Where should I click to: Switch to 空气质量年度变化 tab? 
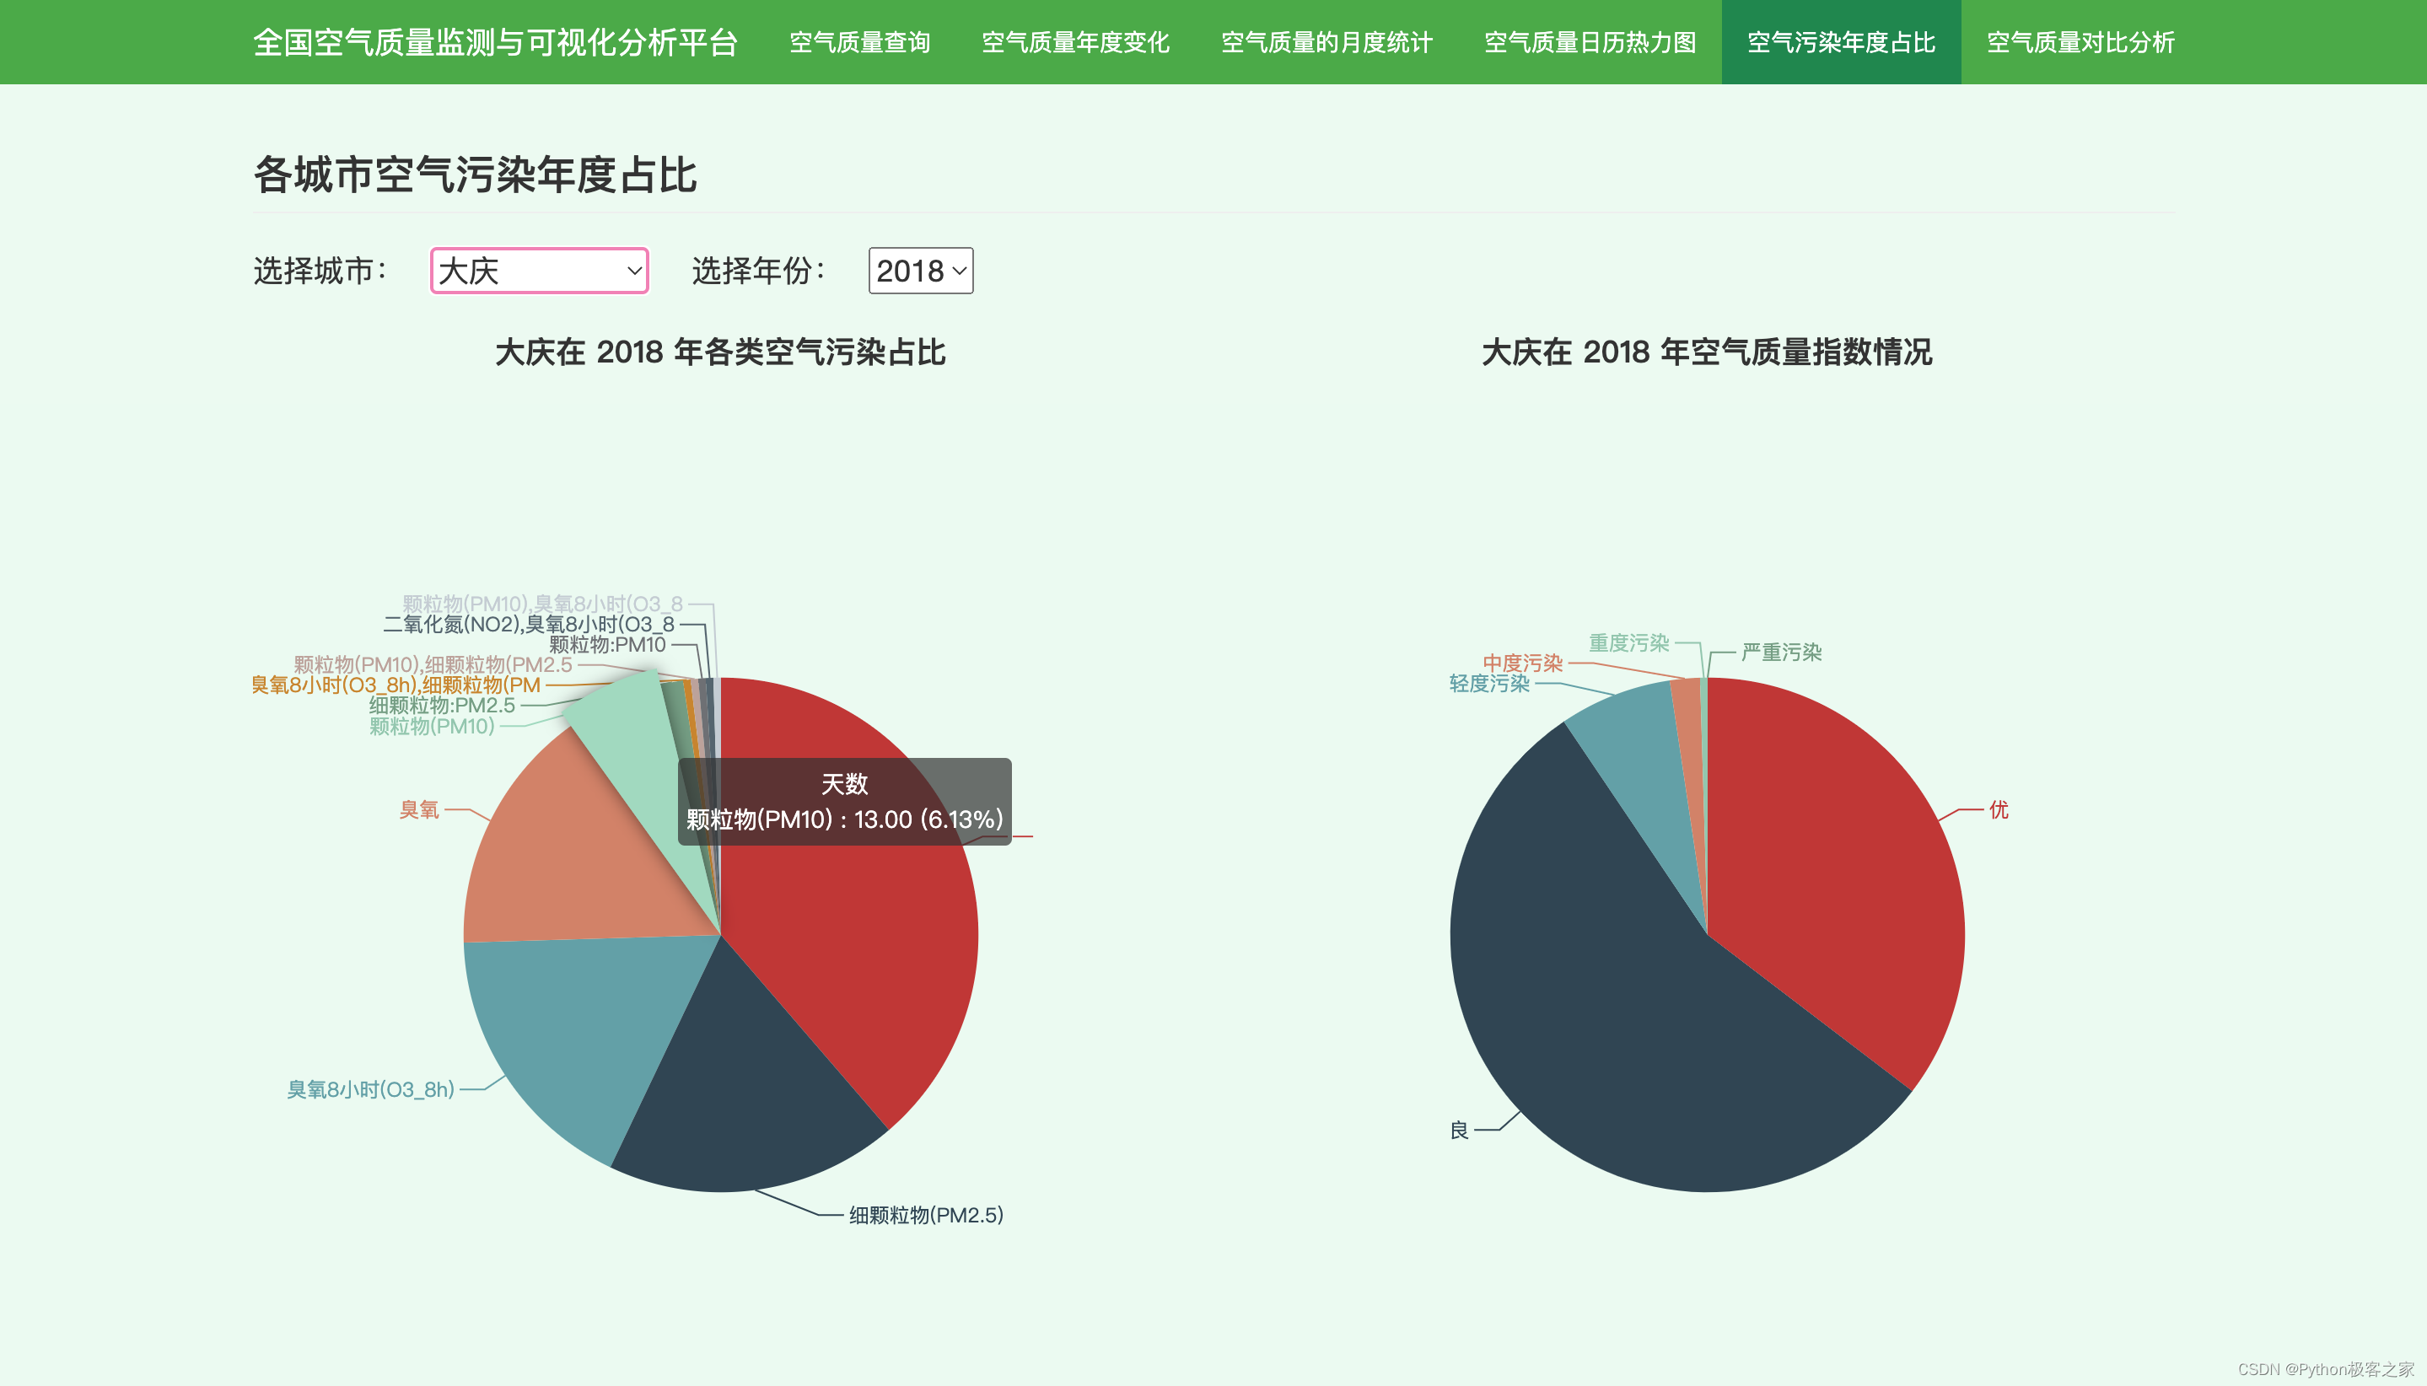tap(1075, 43)
